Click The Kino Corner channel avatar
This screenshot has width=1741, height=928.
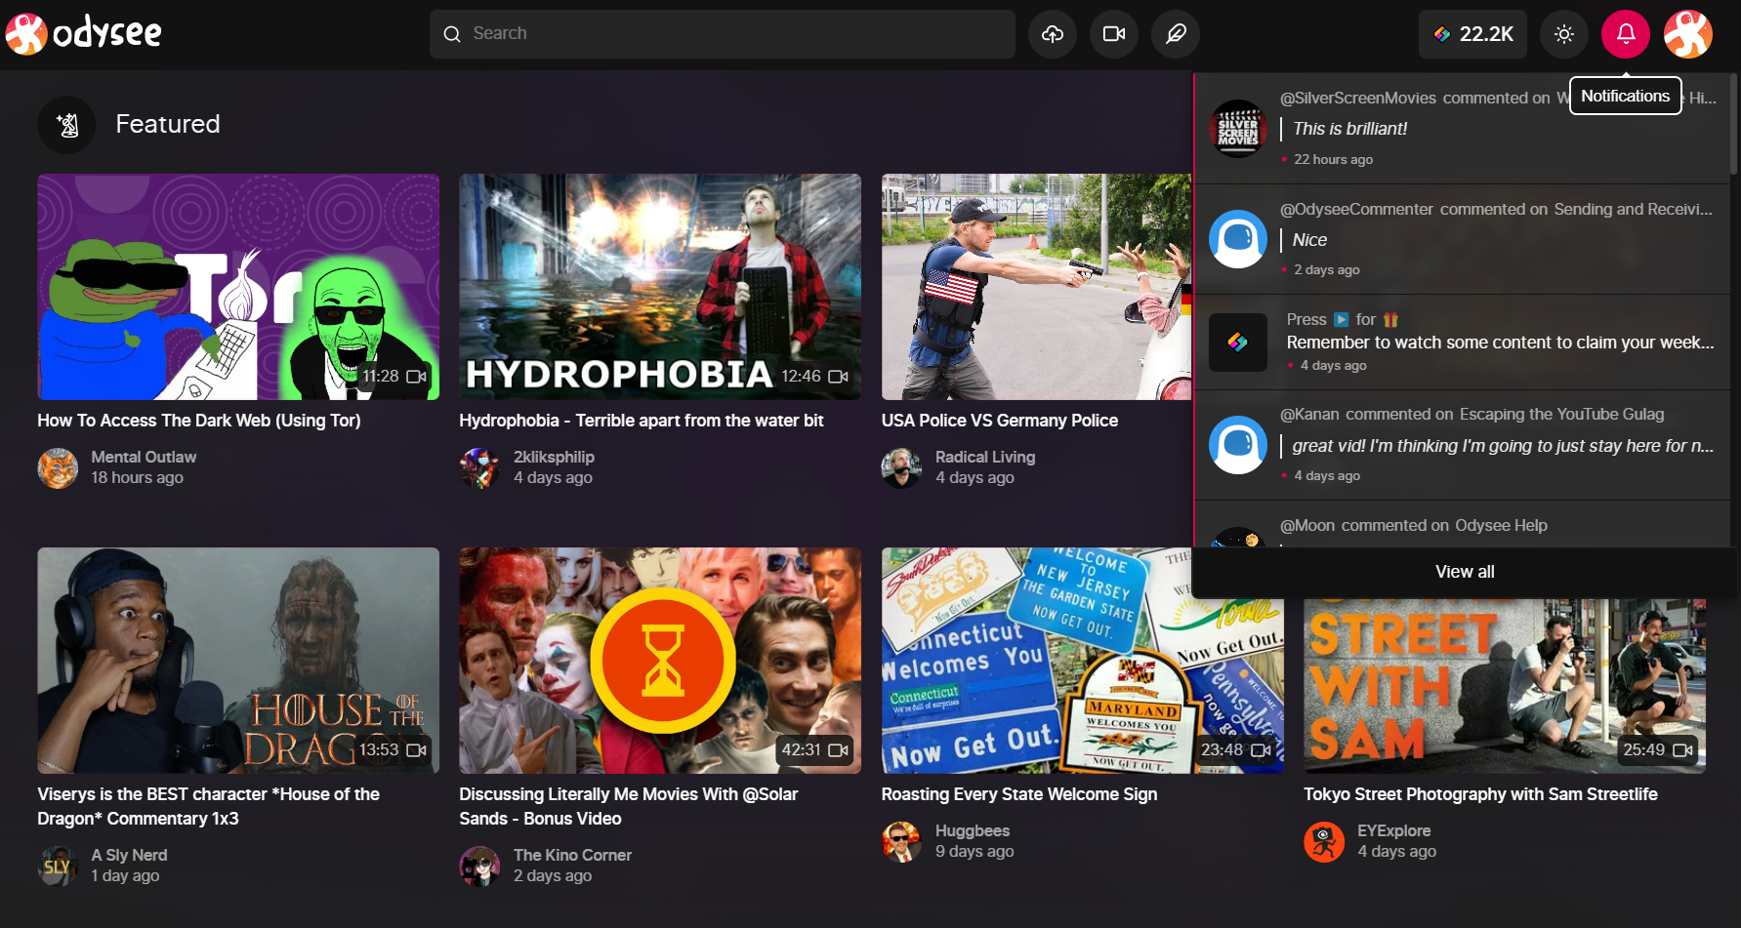point(479,867)
